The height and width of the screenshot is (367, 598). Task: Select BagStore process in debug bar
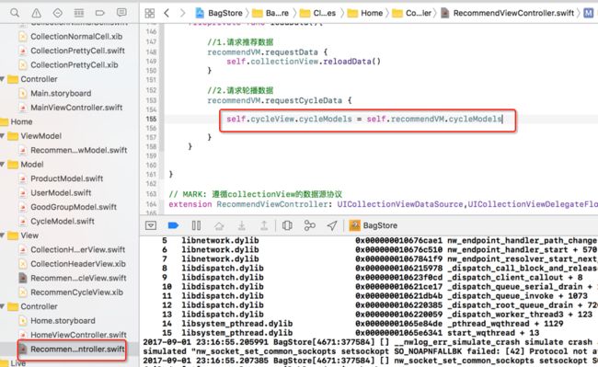(374, 225)
